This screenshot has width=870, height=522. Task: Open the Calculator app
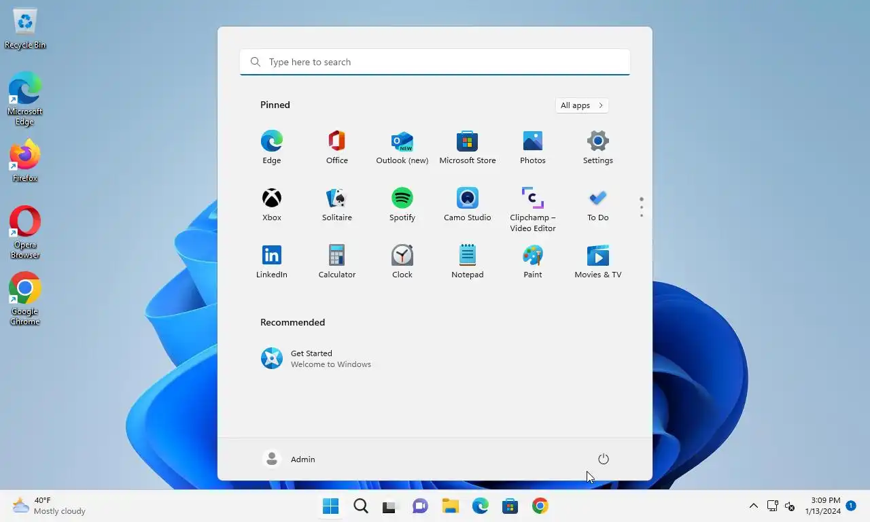[x=337, y=262]
